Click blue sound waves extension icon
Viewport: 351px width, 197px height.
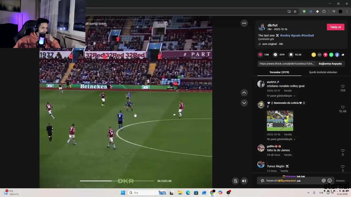point(311,11)
